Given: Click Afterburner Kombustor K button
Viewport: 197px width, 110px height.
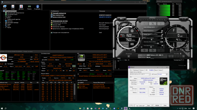Looking at the screenshot, I should (144, 23).
